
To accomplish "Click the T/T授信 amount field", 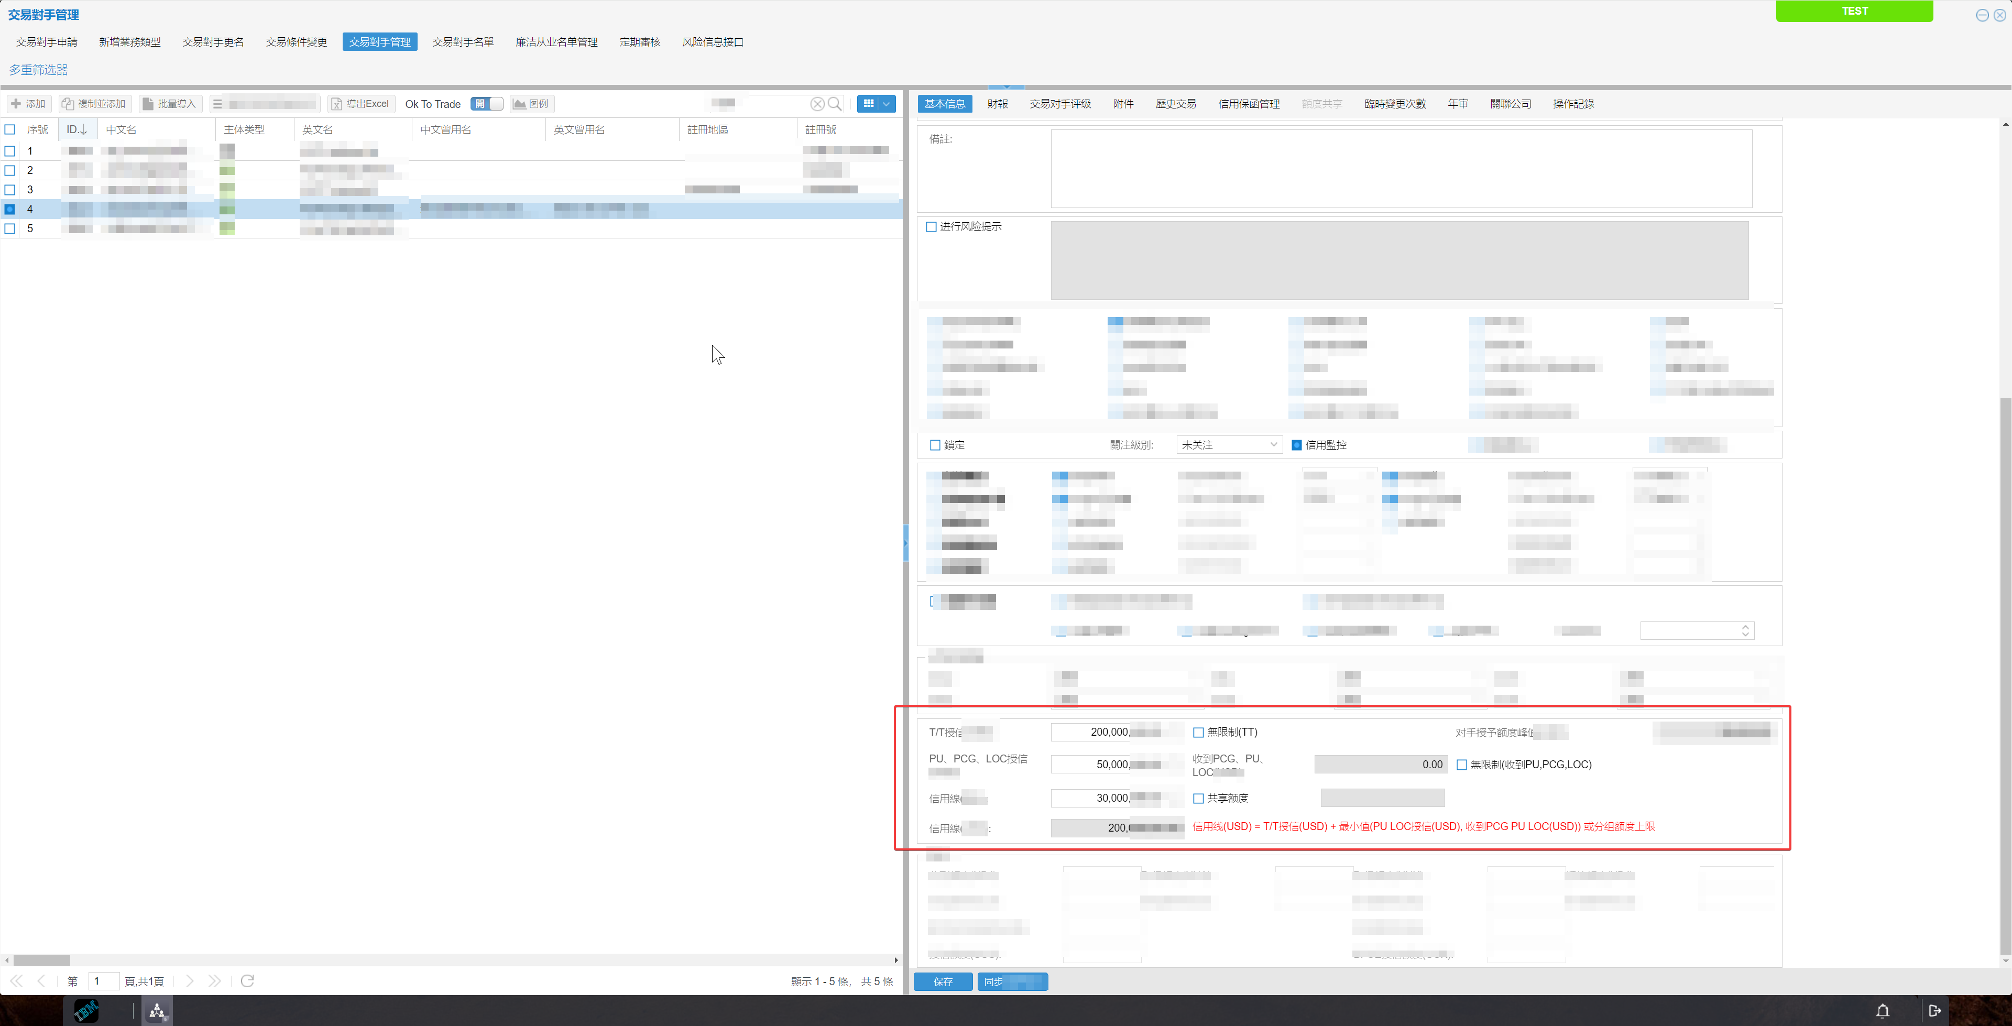I will [1117, 732].
